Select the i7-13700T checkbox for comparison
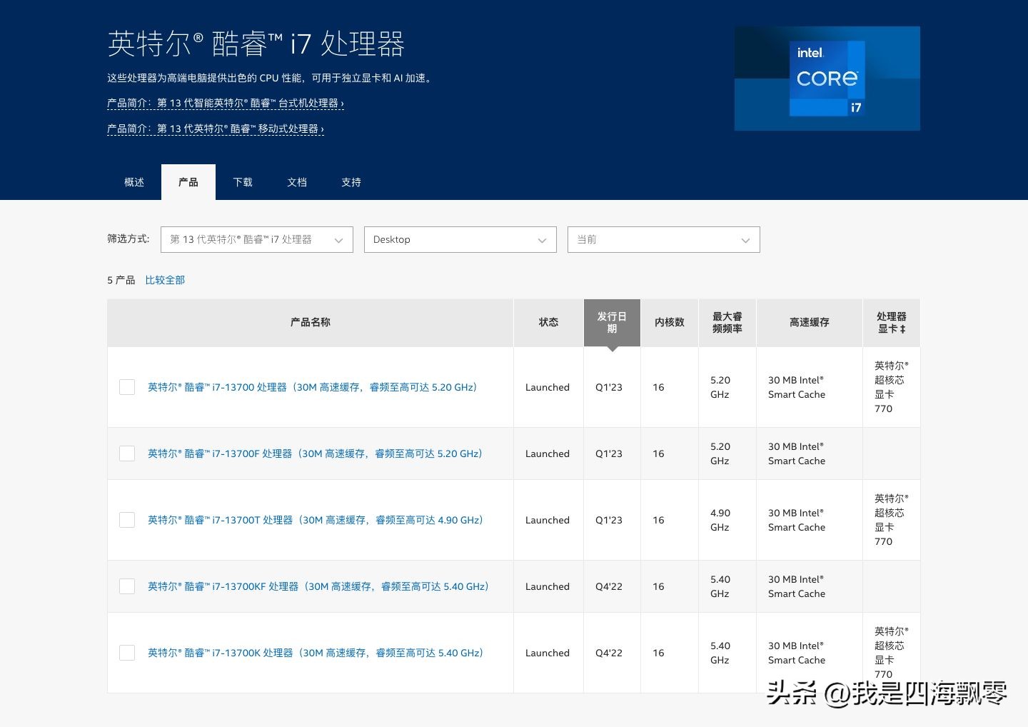The width and height of the screenshot is (1028, 727). click(126, 520)
